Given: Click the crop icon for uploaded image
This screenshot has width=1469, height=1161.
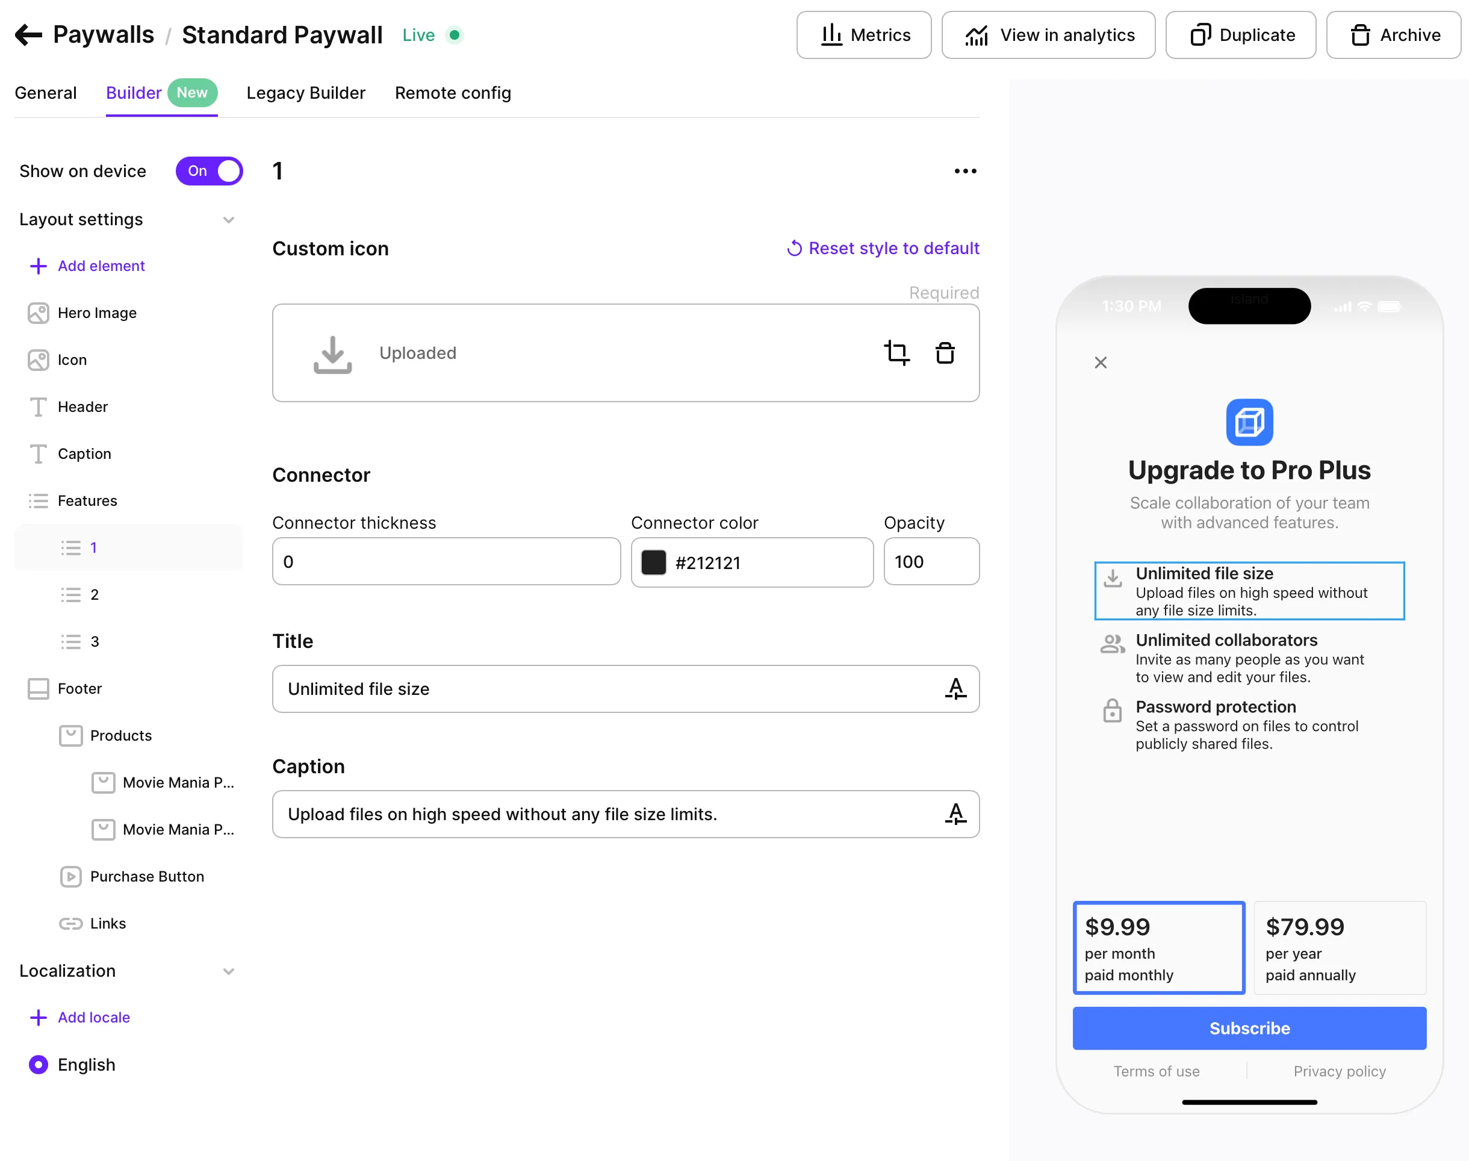Looking at the screenshot, I should tap(896, 353).
